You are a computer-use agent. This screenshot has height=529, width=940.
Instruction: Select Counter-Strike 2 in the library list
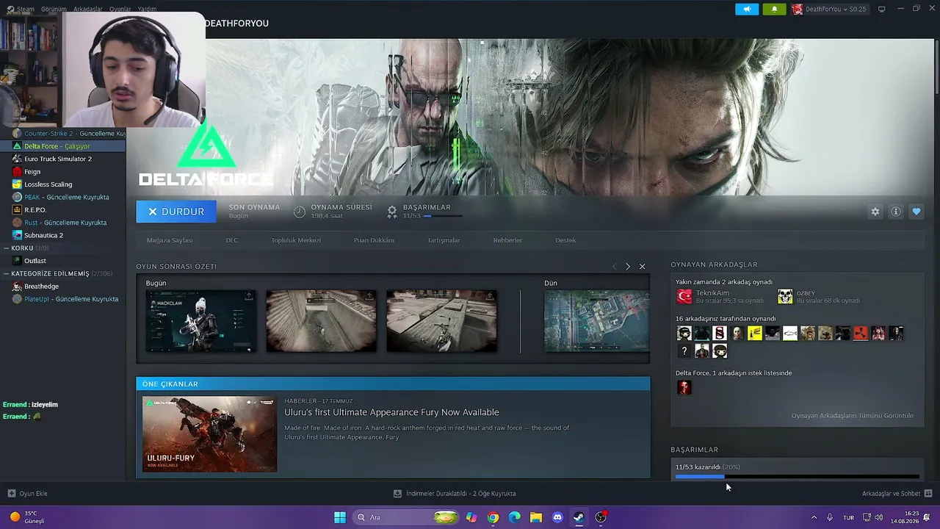[x=63, y=134]
